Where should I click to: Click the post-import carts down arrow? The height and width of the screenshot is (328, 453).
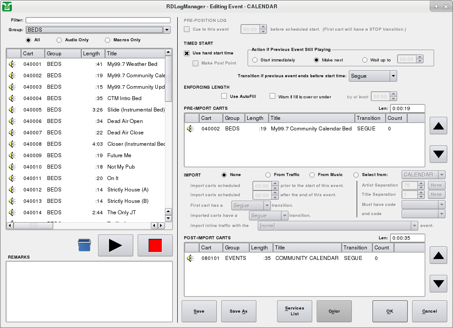438,283
